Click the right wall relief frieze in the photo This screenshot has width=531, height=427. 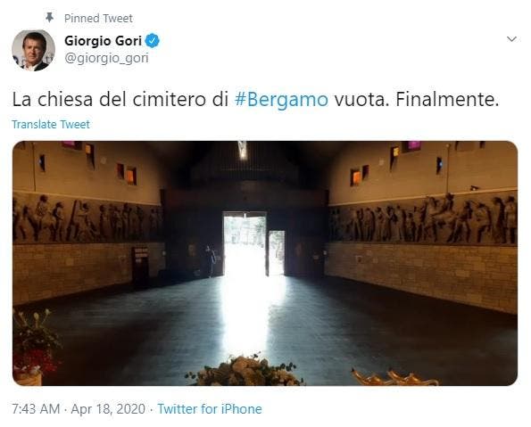[x=423, y=218]
